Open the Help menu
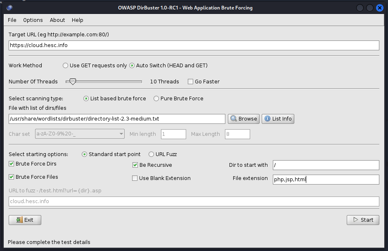 (77, 20)
